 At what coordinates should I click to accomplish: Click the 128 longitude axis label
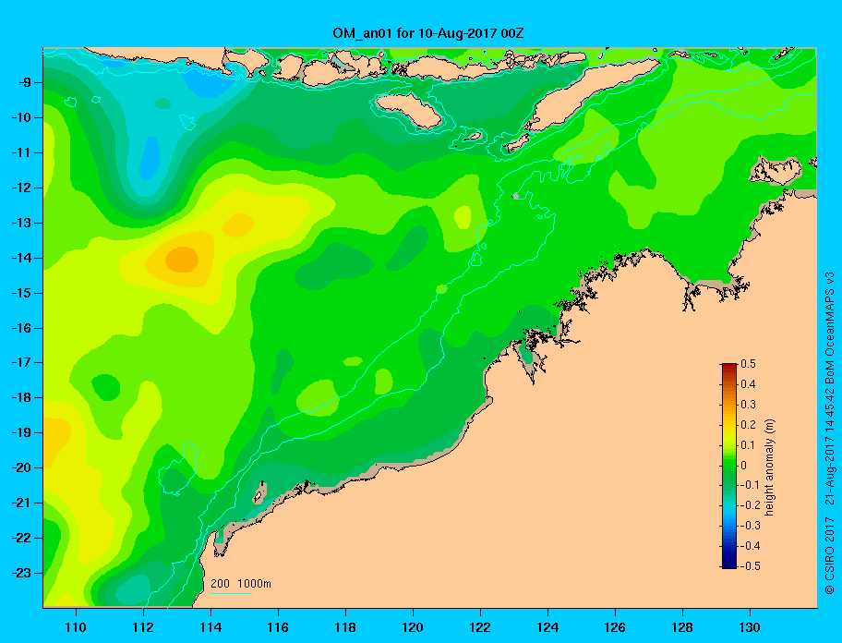(682, 627)
